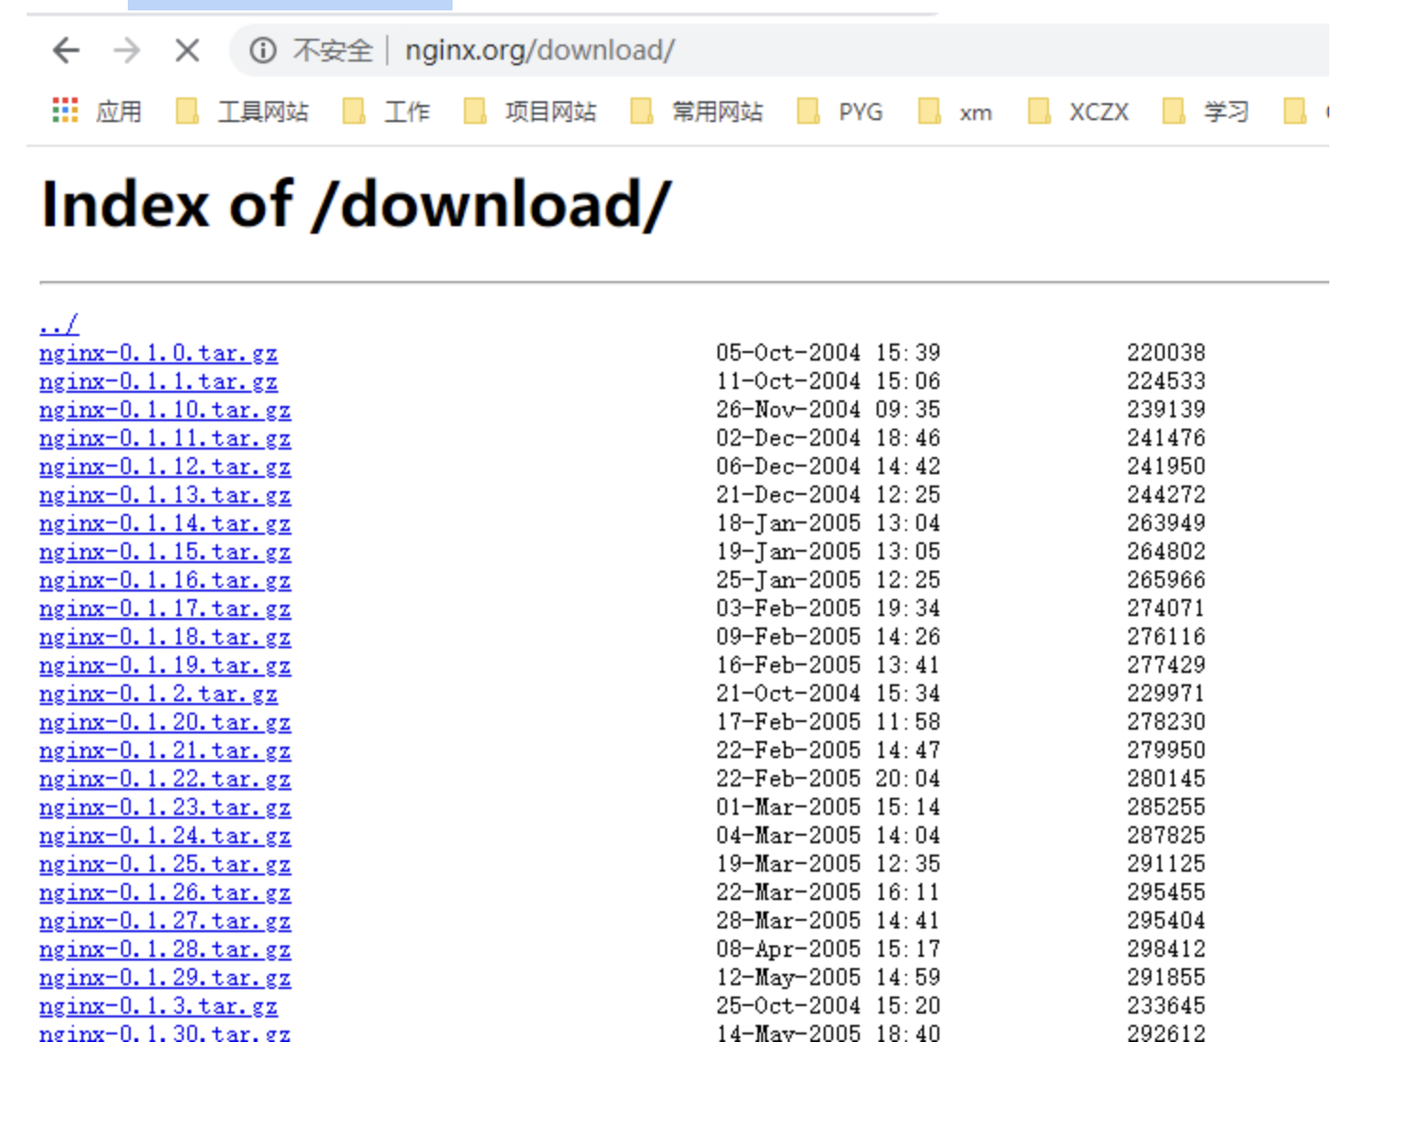
Task: Click the 不安全 security label
Action: [x=332, y=50]
